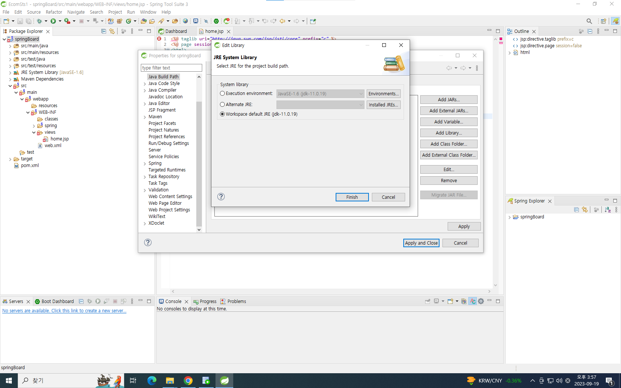Click the type filter text field
Screen dimensions: 621x388
click(x=172, y=68)
